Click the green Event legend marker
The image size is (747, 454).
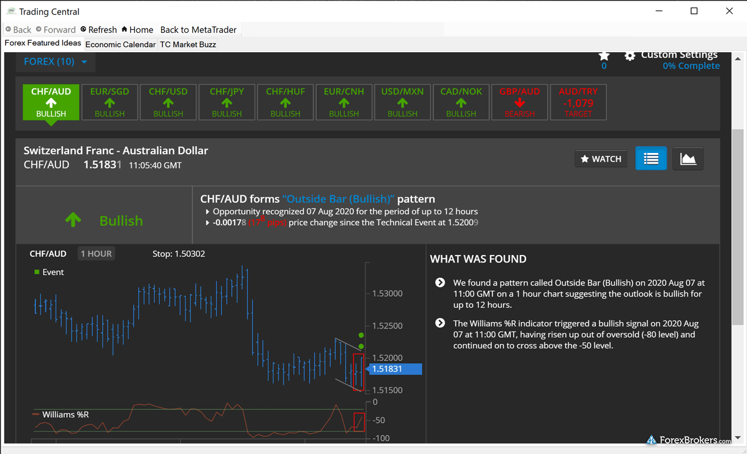tap(37, 272)
